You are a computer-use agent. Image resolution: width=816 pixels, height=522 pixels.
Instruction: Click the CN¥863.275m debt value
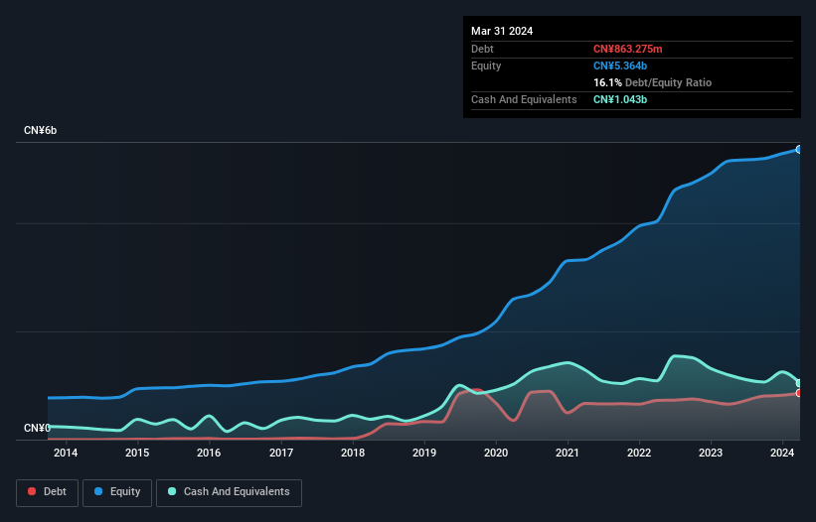627,49
